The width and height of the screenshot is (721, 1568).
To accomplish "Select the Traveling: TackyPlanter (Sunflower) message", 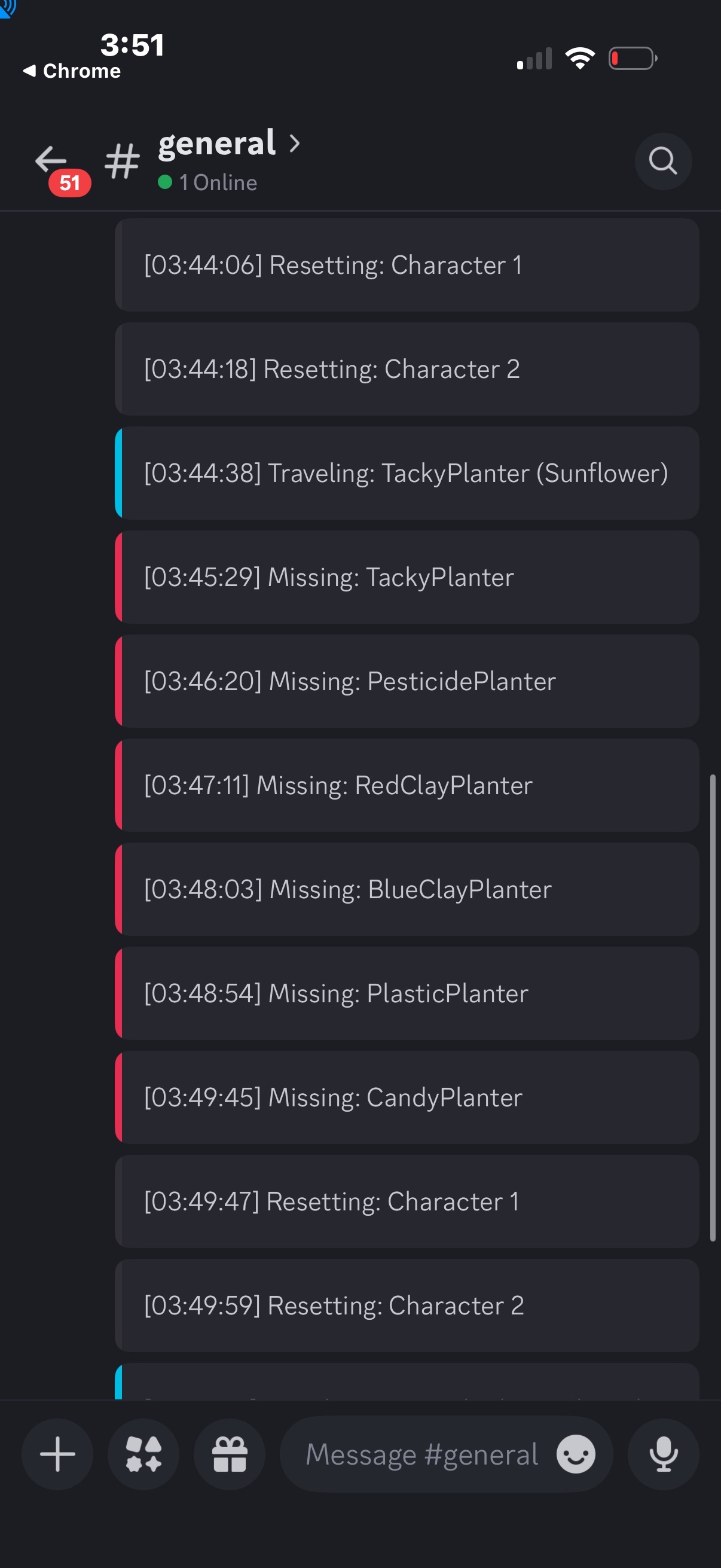I will (x=406, y=474).
